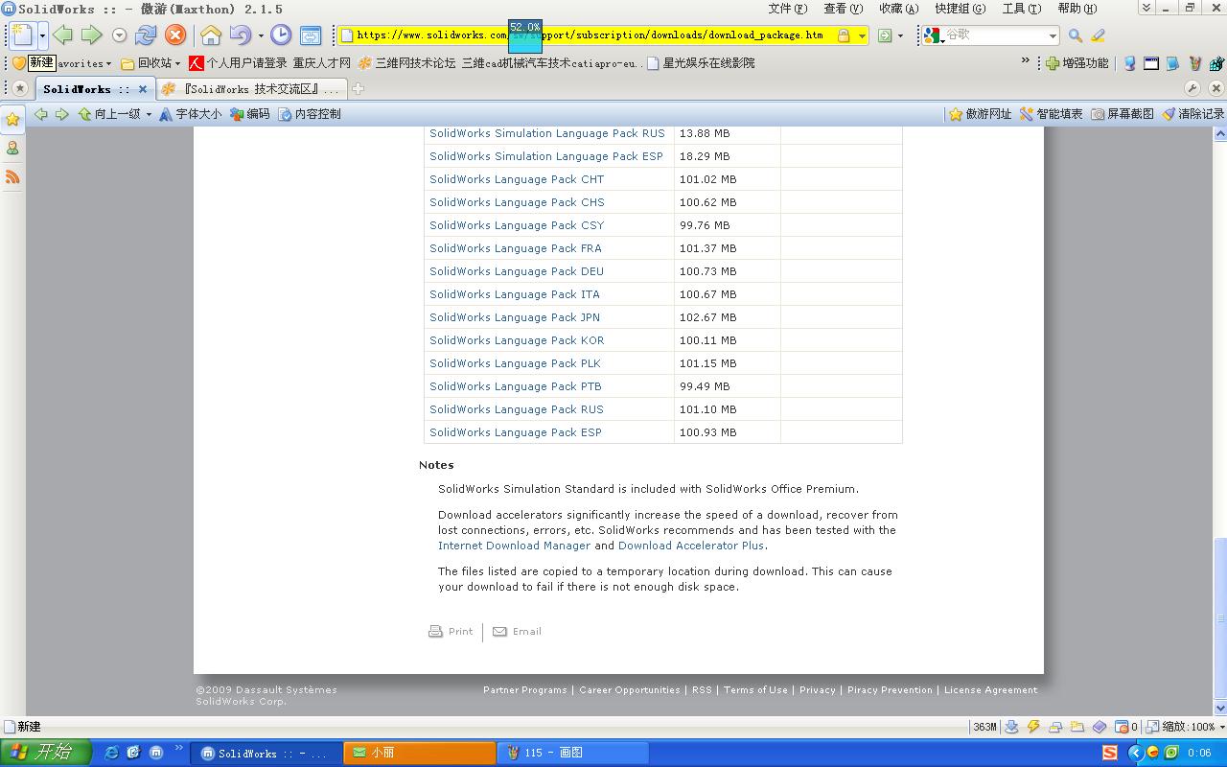Open the user contacts sidebar icon
This screenshot has height=767, width=1227.
coord(12,149)
